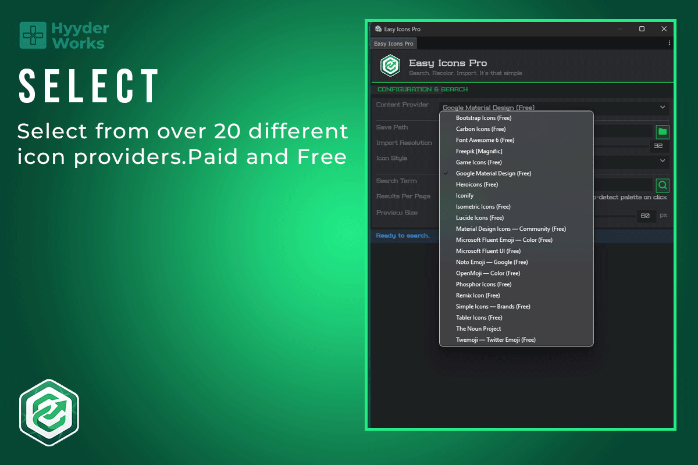Pick Google Material Design (Free) checked entry
Image resolution: width=698 pixels, height=465 pixels.
pos(517,173)
